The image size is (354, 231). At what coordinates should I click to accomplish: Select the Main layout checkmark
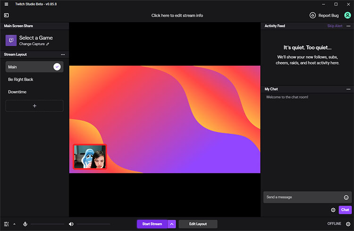[57, 67]
